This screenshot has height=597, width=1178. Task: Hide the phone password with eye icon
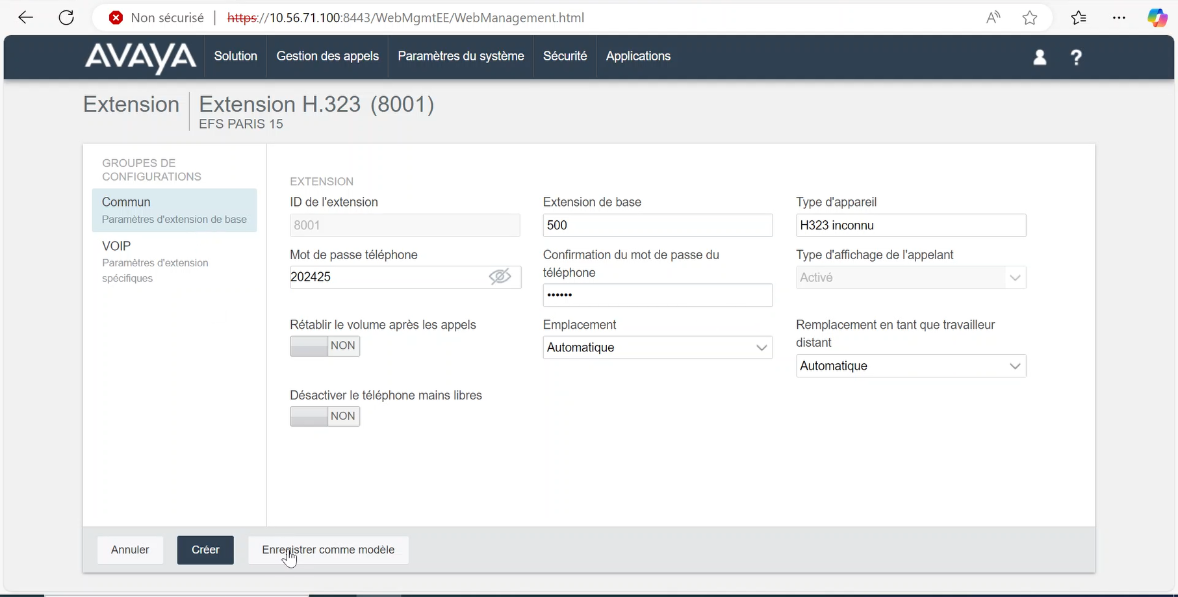point(500,277)
